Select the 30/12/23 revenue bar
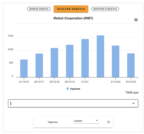Screen dimensions: 144x134 131,65
